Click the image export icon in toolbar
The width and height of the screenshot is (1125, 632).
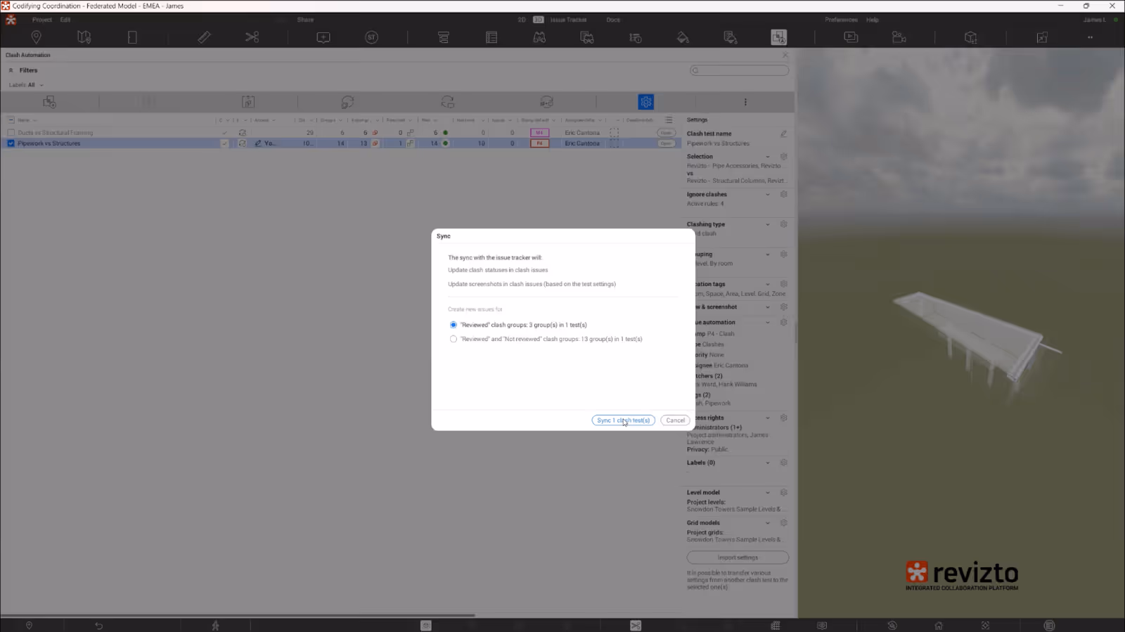click(x=1042, y=37)
